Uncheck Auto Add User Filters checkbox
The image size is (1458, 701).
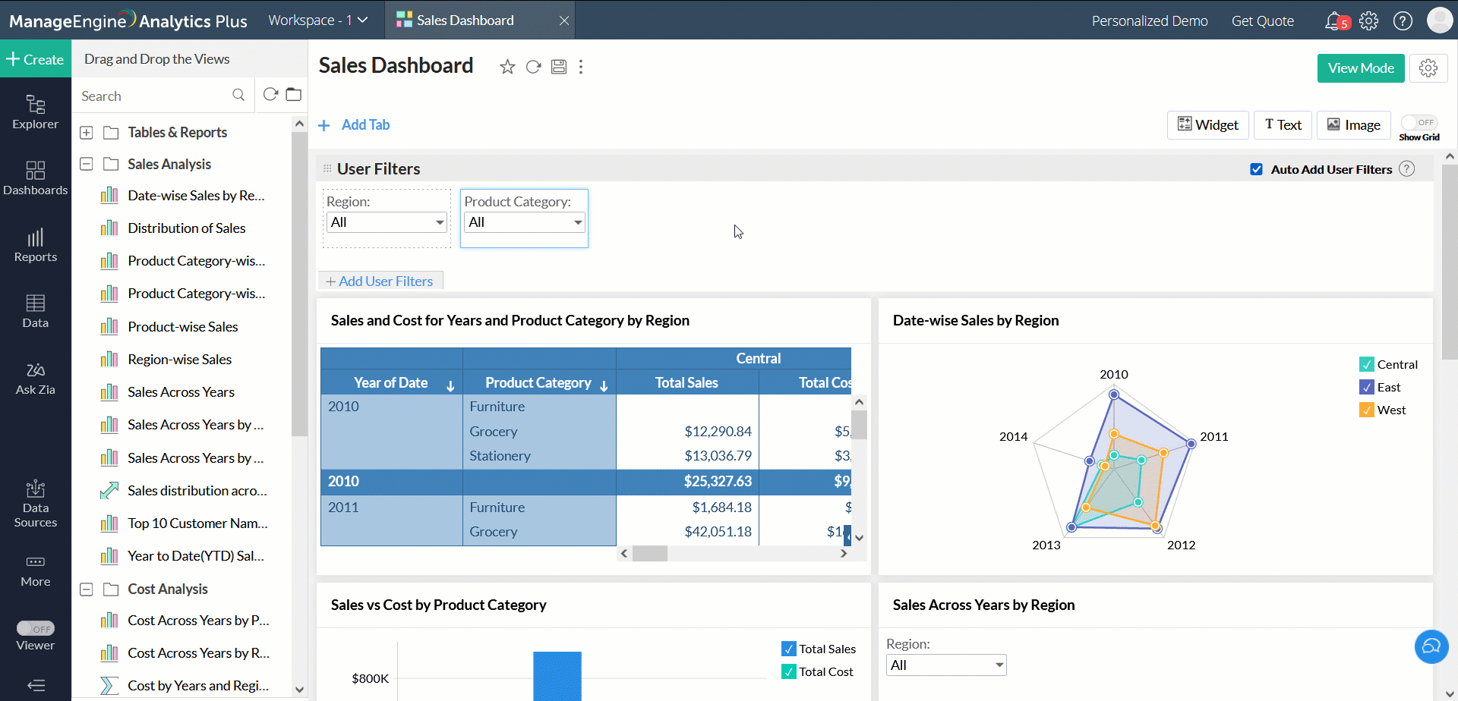tap(1256, 169)
